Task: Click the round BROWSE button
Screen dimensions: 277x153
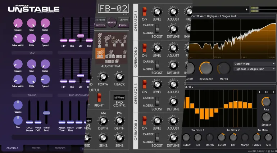Action: [x=112, y=22]
